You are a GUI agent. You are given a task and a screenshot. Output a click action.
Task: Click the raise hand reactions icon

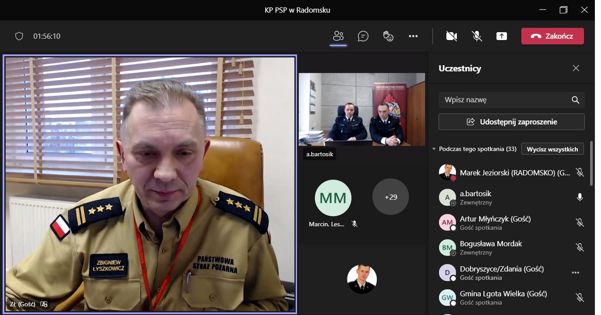[388, 36]
